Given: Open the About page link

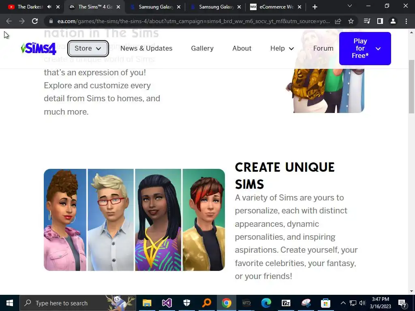Looking at the screenshot, I should coord(242,49).
